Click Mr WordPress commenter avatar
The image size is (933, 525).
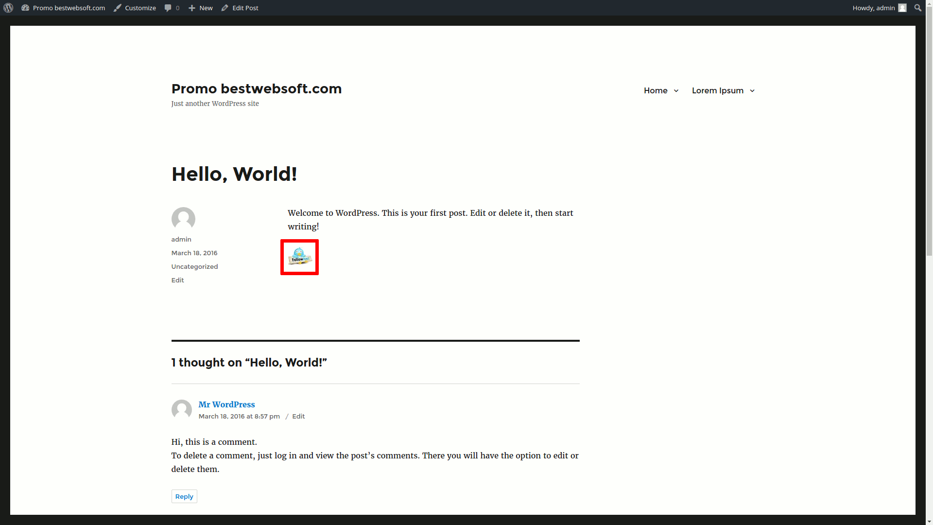(x=181, y=410)
